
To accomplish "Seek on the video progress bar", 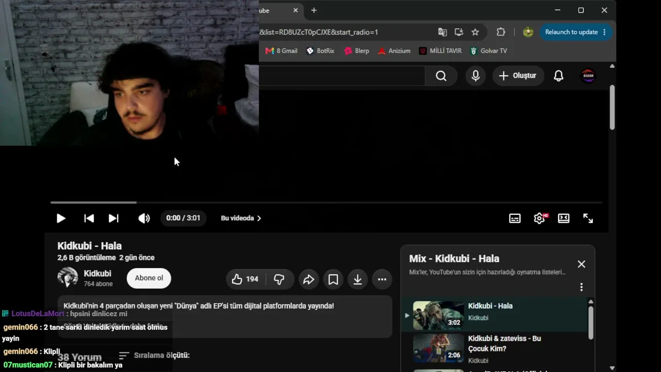I will coord(326,203).
